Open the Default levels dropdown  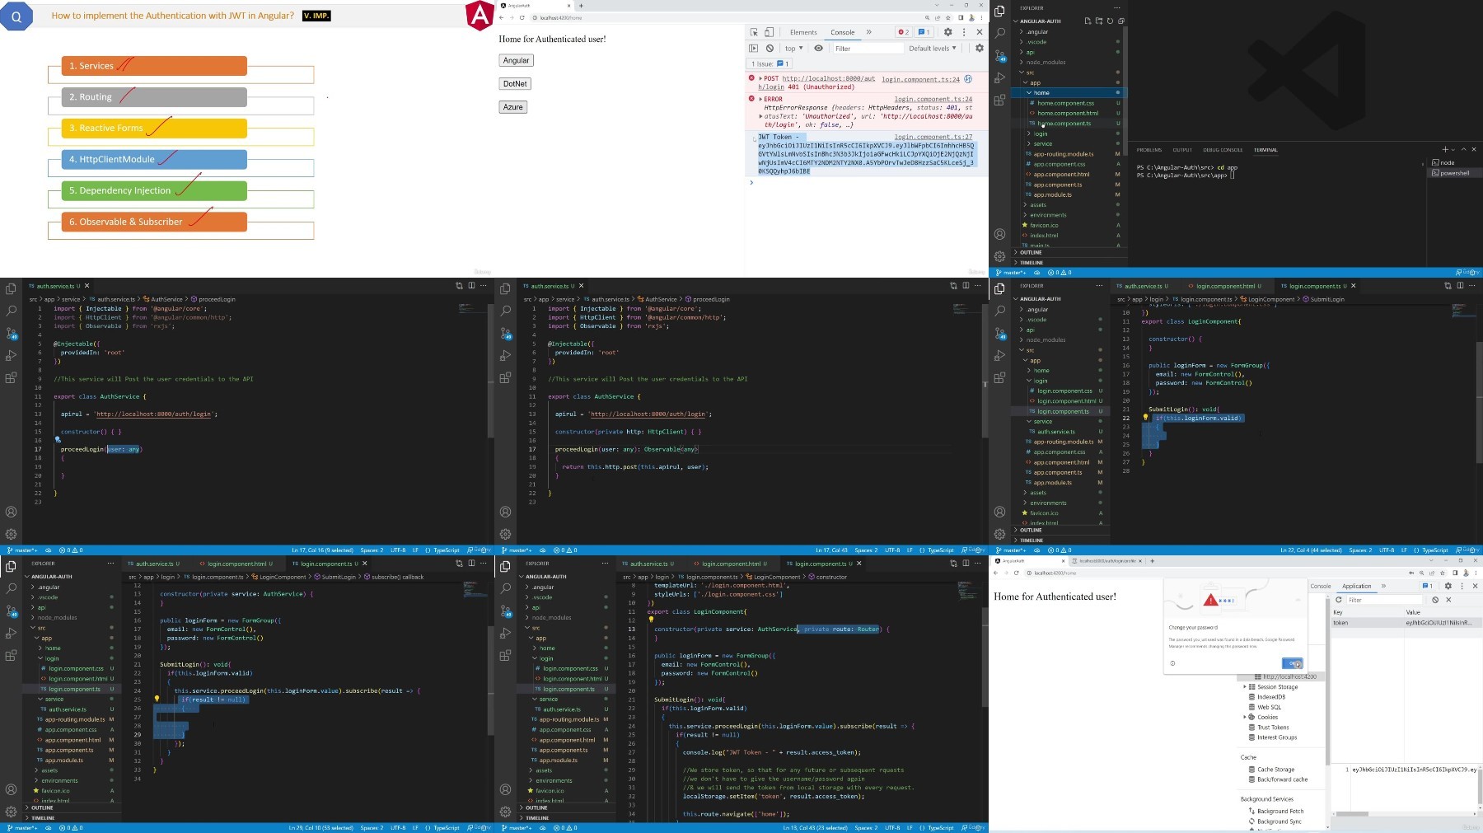933,48
